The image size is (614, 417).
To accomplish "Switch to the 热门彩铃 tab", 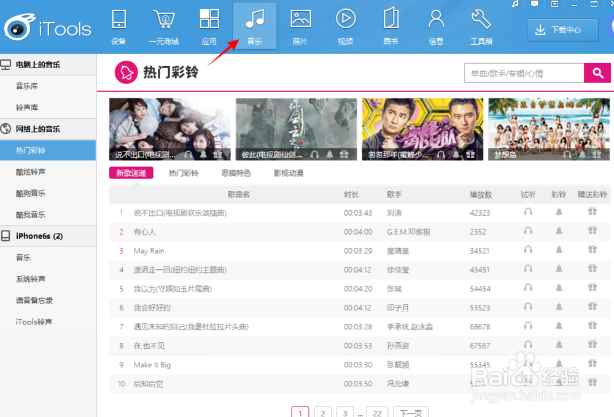I will pos(184,173).
